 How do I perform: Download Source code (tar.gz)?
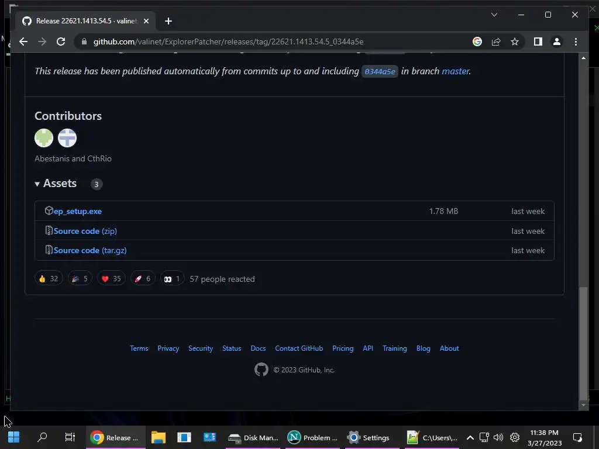pos(90,250)
